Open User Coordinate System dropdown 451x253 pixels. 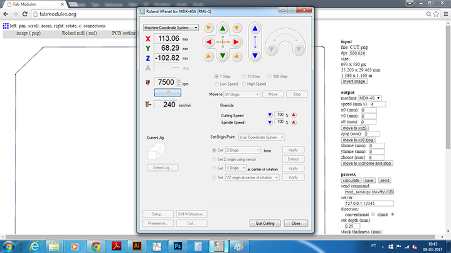pyautogui.click(x=261, y=137)
